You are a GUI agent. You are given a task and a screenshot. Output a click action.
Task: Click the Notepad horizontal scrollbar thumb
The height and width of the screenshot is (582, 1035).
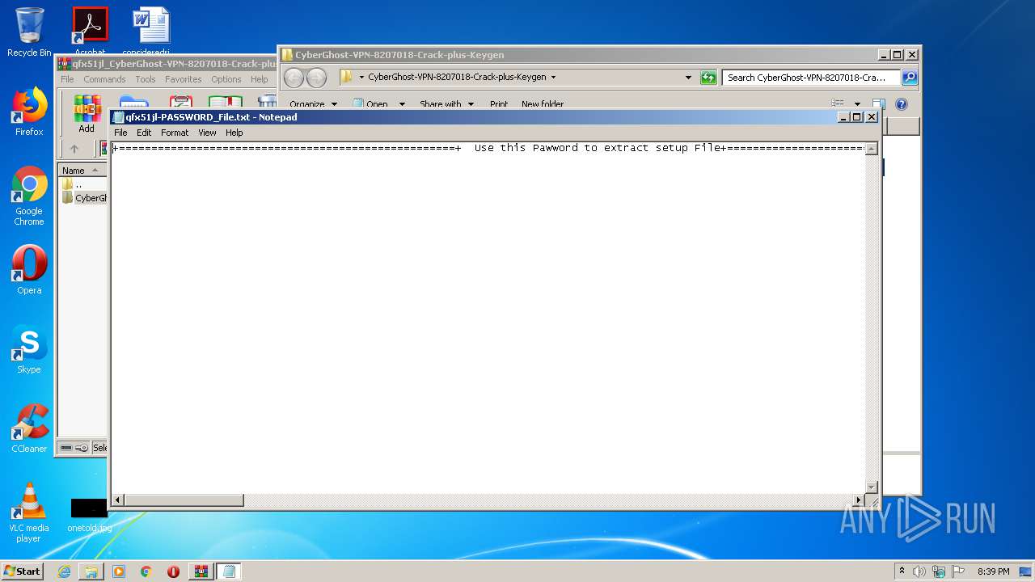pyautogui.click(x=184, y=500)
